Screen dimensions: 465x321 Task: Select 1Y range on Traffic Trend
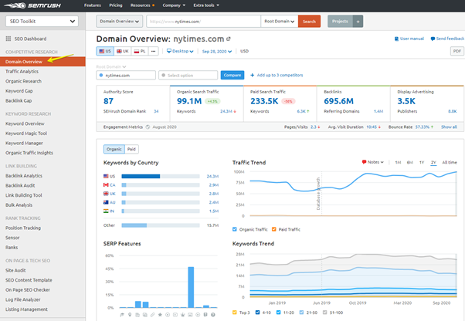pyautogui.click(x=422, y=162)
